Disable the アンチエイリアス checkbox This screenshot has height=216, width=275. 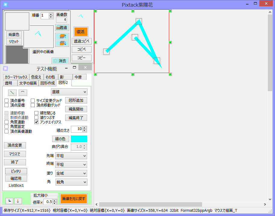pos(36,122)
